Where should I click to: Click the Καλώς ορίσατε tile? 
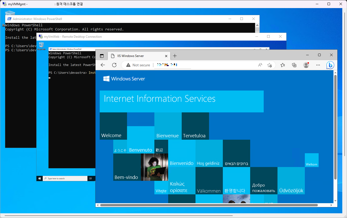[182, 181]
